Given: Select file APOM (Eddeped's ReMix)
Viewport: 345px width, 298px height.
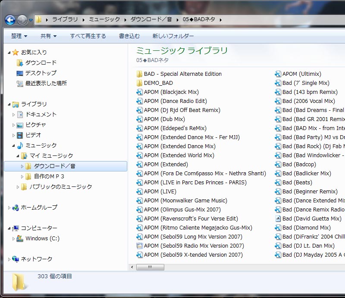Looking at the screenshot, I should tap(175, 128).
